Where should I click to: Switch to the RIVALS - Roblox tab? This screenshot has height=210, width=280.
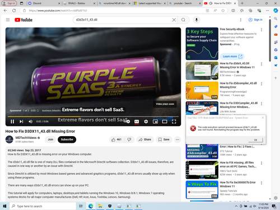[79, 3]
